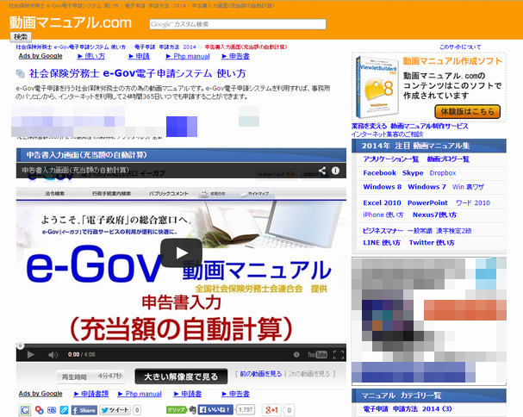523x417 pixels.
Task: Open the Windows 7 manual link
Action: [426, 186]
